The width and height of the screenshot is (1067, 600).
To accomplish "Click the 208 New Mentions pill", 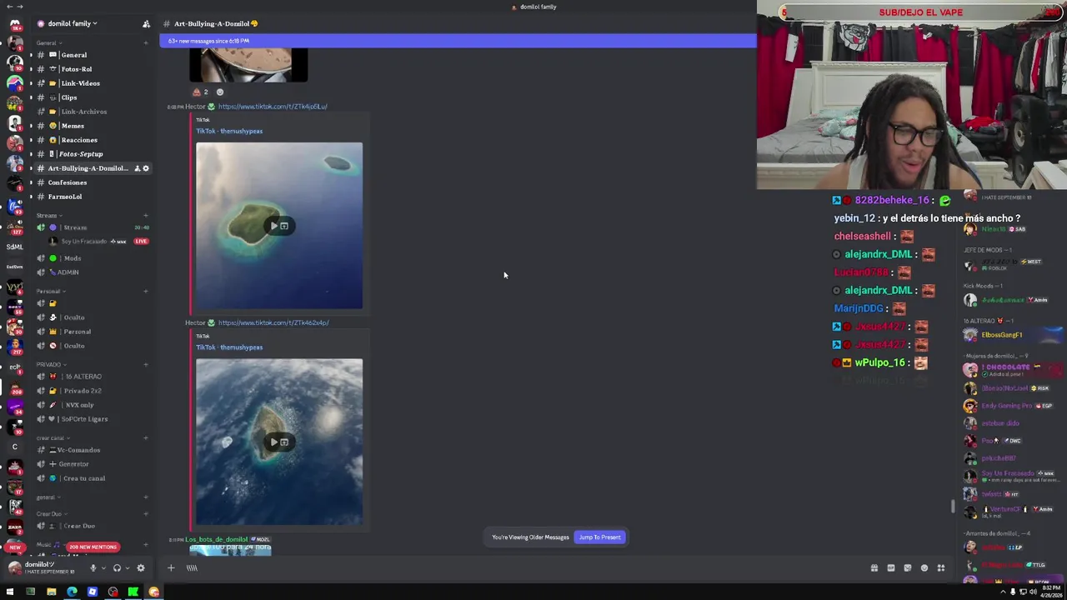I will (93, 547).
